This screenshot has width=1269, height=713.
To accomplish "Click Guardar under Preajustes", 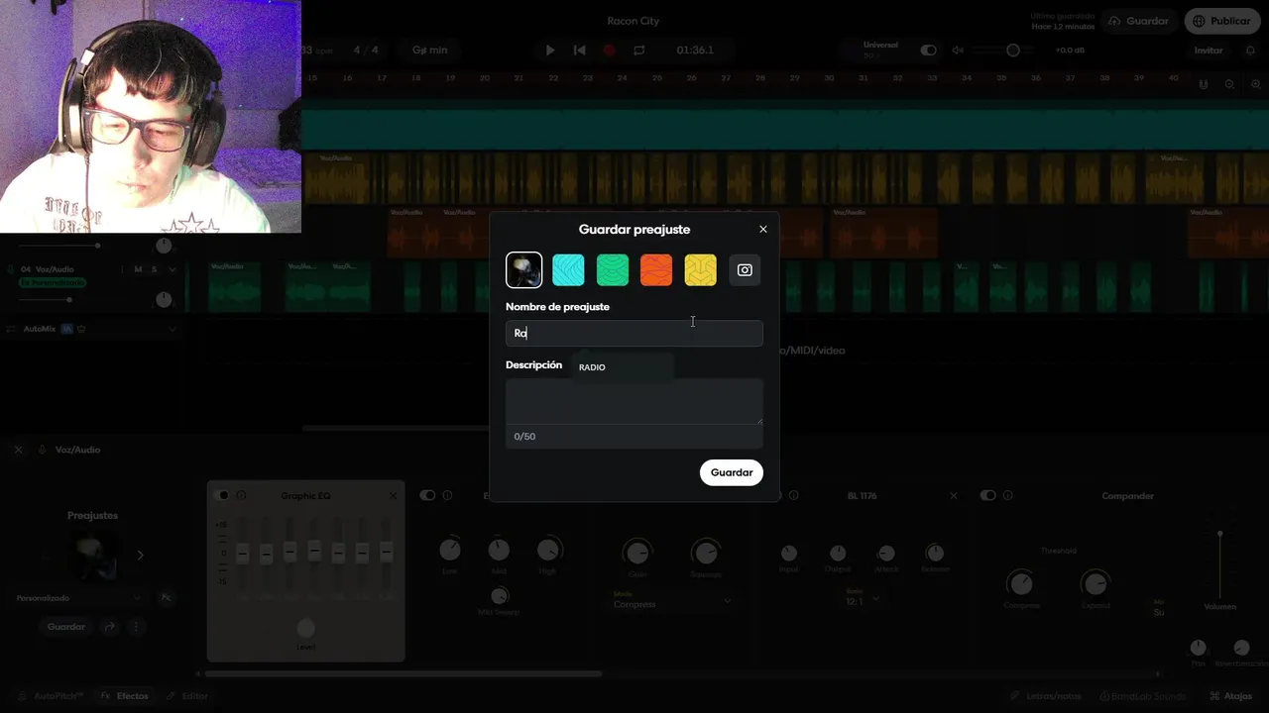I will point(66,627).
